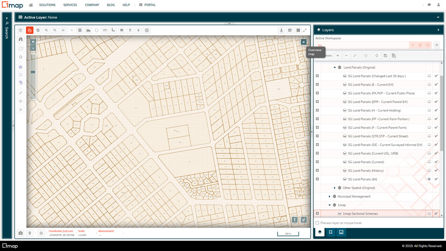This screenshot has width=446, height=251.
Task: Go to next map view arrow
Action: click(71, 30)
